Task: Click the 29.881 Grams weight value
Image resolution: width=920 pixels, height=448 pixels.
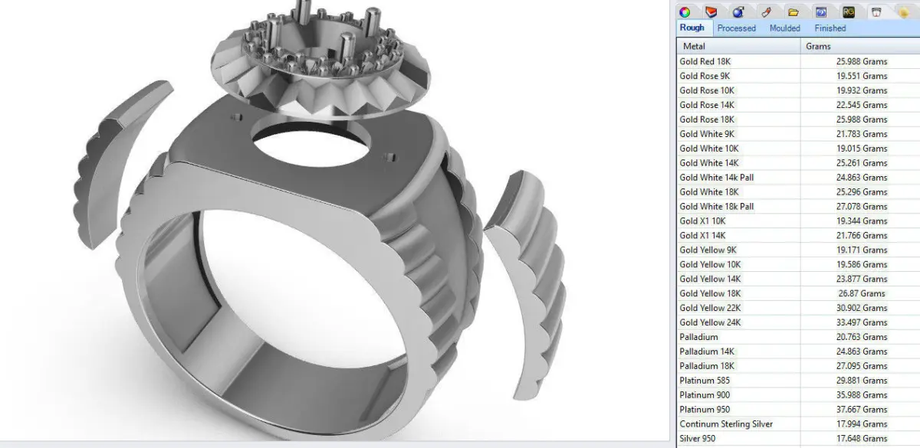Action: 862,381
